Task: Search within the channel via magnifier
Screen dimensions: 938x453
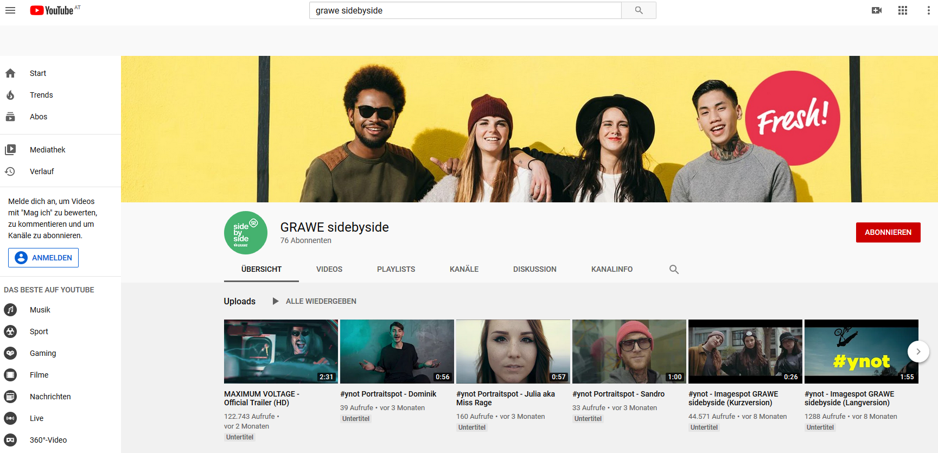Action: [674, 269]
